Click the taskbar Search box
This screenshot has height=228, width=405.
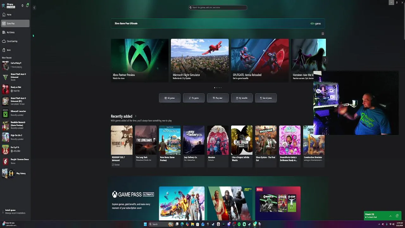coord(161,224)
